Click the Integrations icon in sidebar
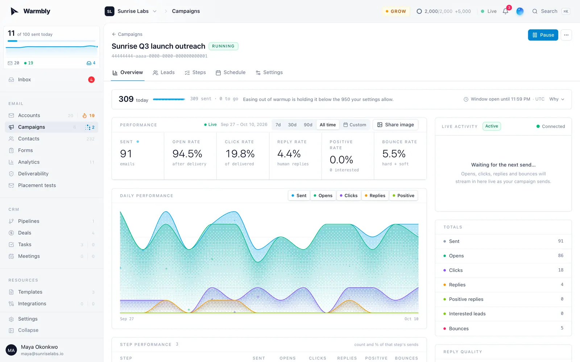Image resolution: width=580 pixels, height=362 pixels. coord(11,304)
